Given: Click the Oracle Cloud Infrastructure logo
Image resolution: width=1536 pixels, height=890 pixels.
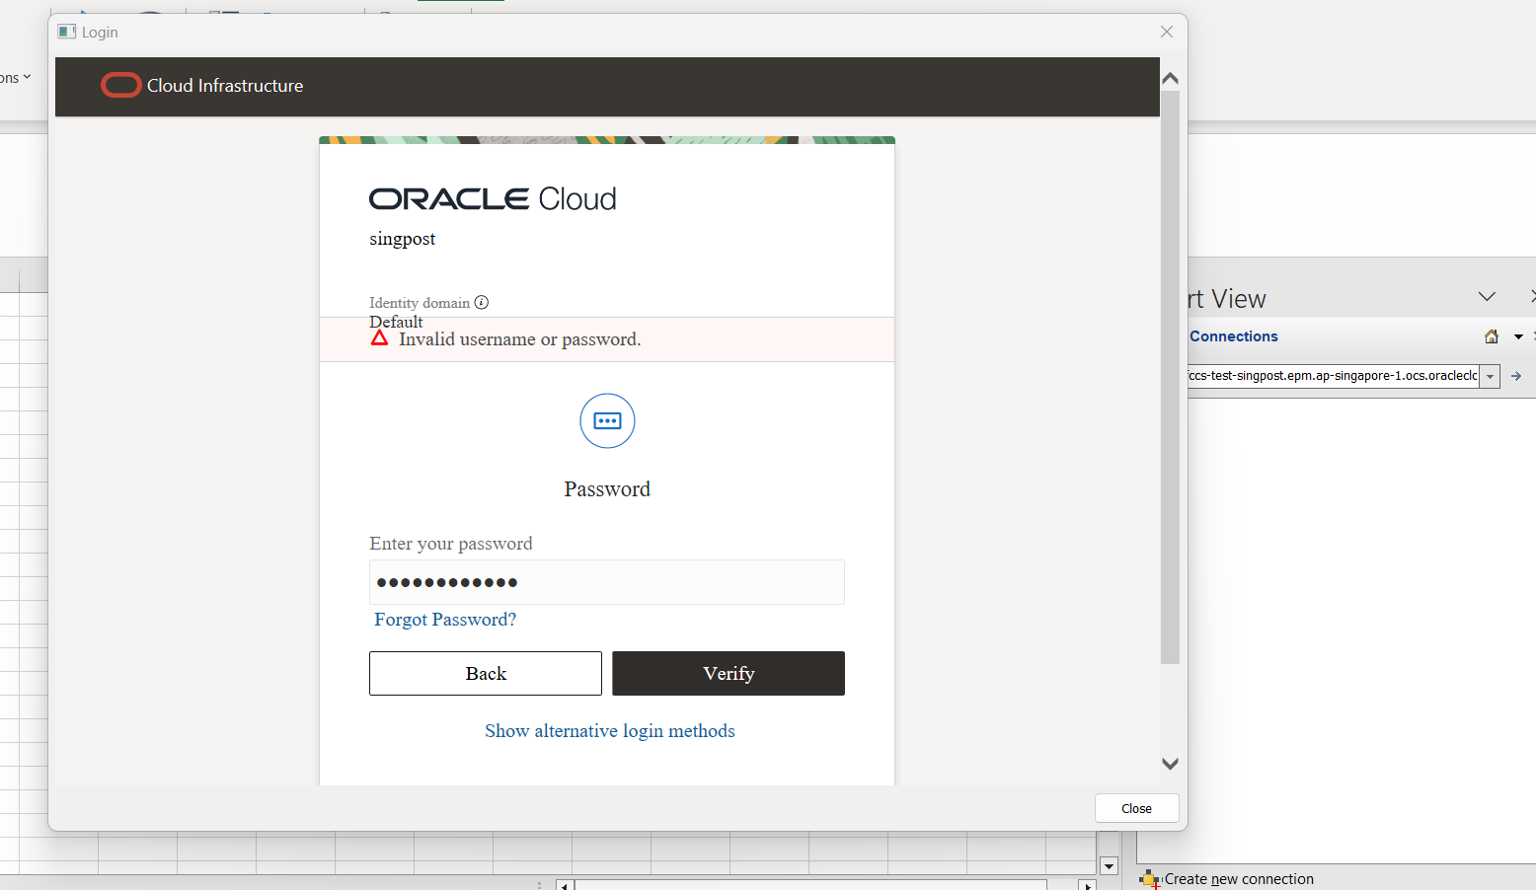Looking at the screenshot, I should (120, 85).
